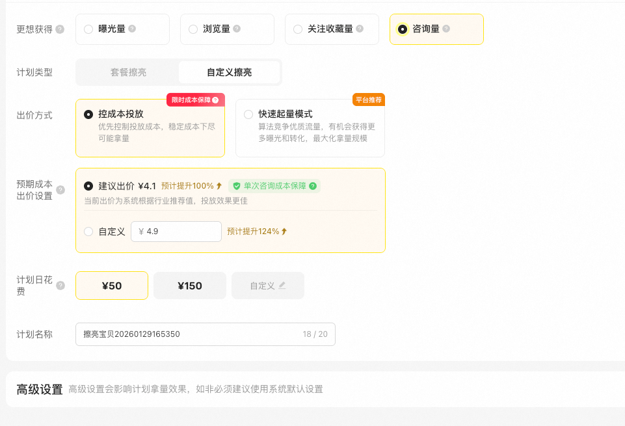This screenshot has height=426, width=625.
Task: Switch to 套餐擦亮 plan type tab
Action: [x=128, y=72]
